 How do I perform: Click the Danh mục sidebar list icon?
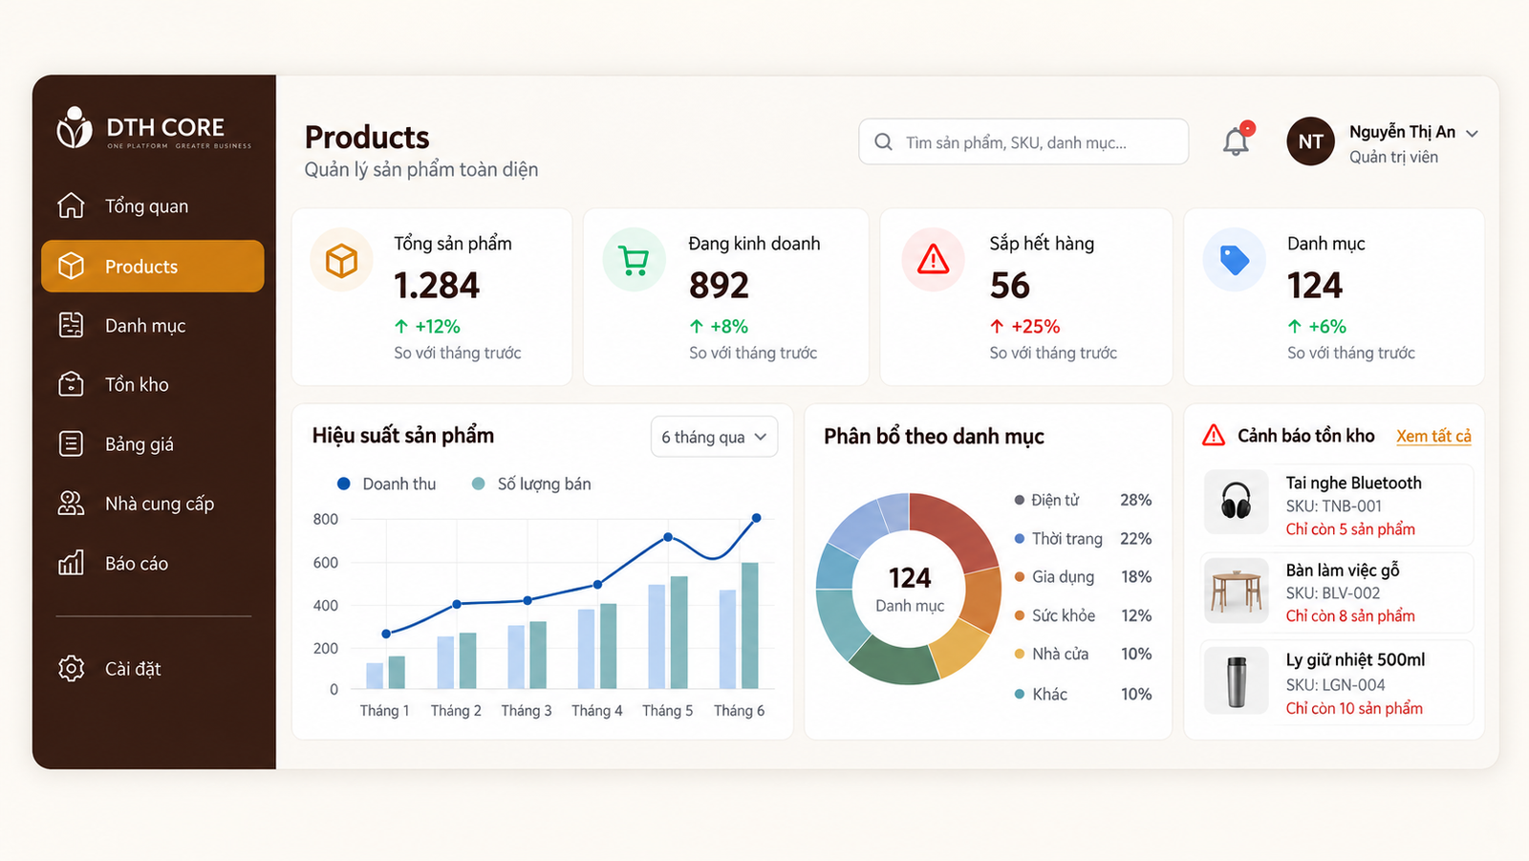(71, 325)
